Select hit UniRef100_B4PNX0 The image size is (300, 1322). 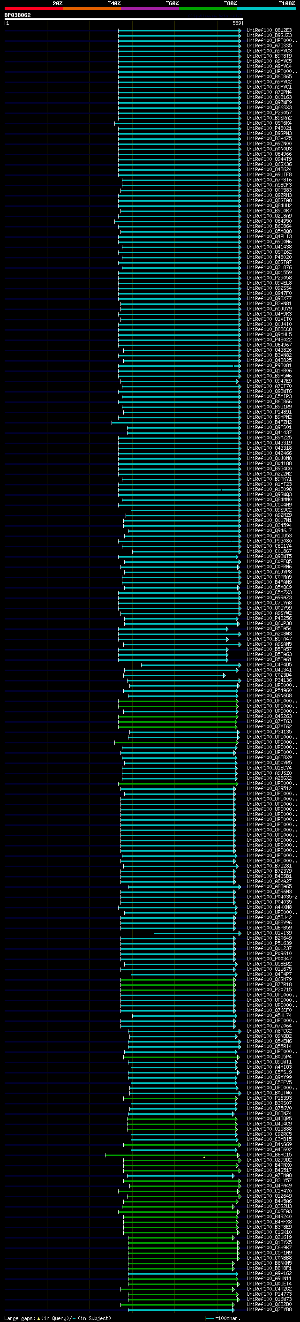tap(269, 1165)
